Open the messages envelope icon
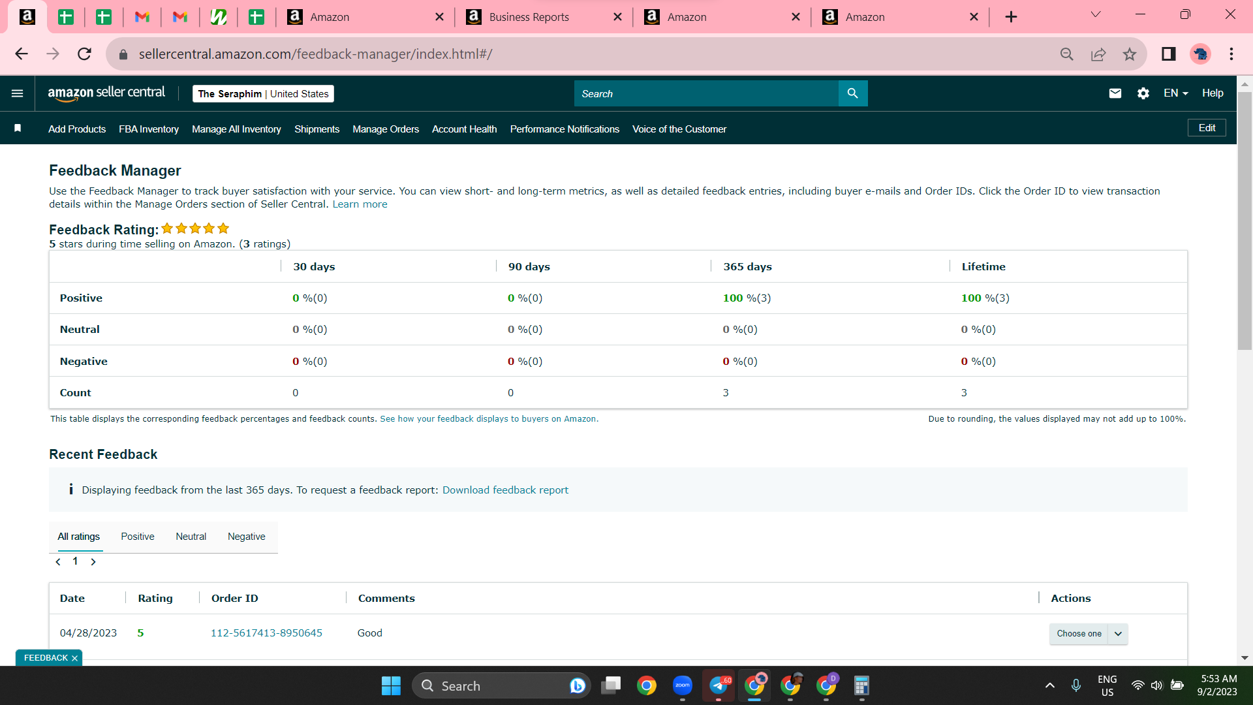1253x705 pixels. (x=1115, y=93)
